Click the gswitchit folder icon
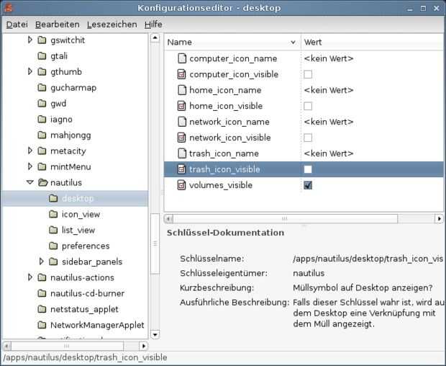Screen dimensions: 446x366 42,40
